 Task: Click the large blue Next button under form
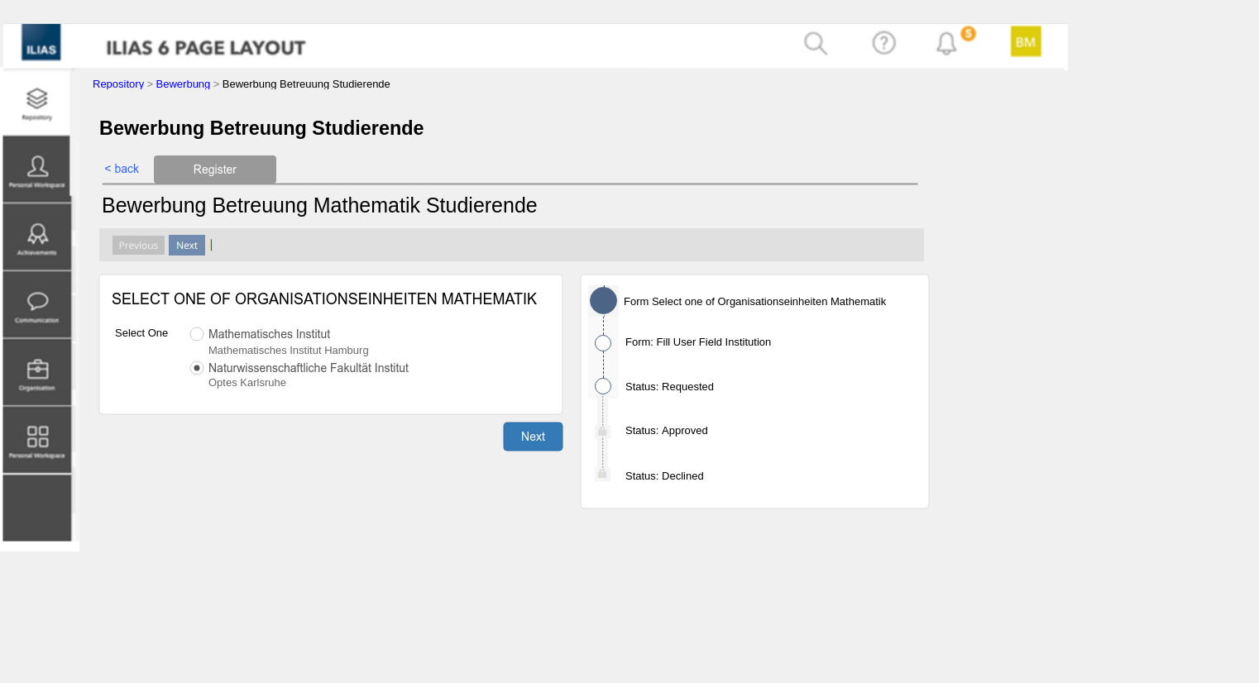coord(533,437)
